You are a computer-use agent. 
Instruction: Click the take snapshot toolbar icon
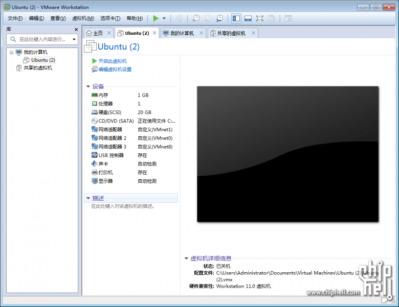196,18
